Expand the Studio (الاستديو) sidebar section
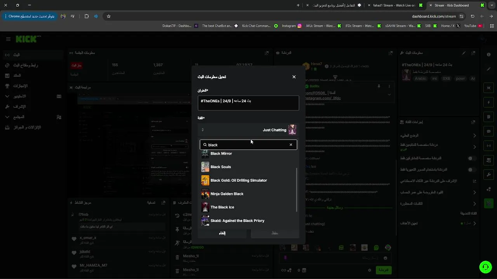 [33, 96]
